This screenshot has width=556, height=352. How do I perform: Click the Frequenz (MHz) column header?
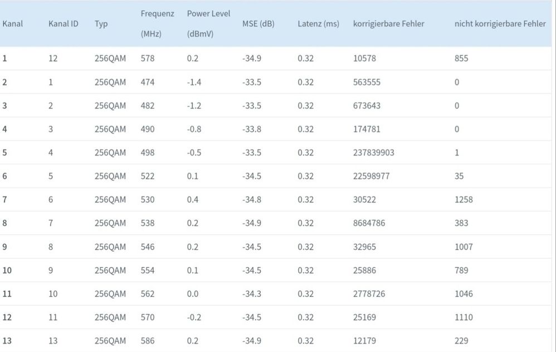click(158, 24)
